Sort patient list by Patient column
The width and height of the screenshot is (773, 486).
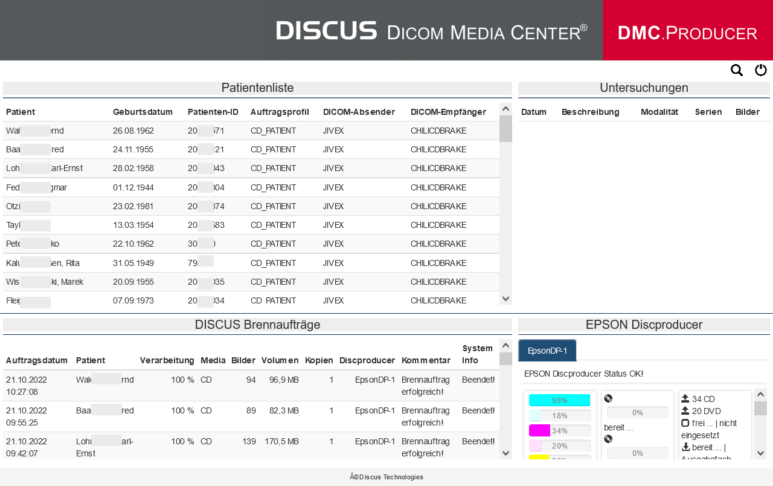coord(21,112)
